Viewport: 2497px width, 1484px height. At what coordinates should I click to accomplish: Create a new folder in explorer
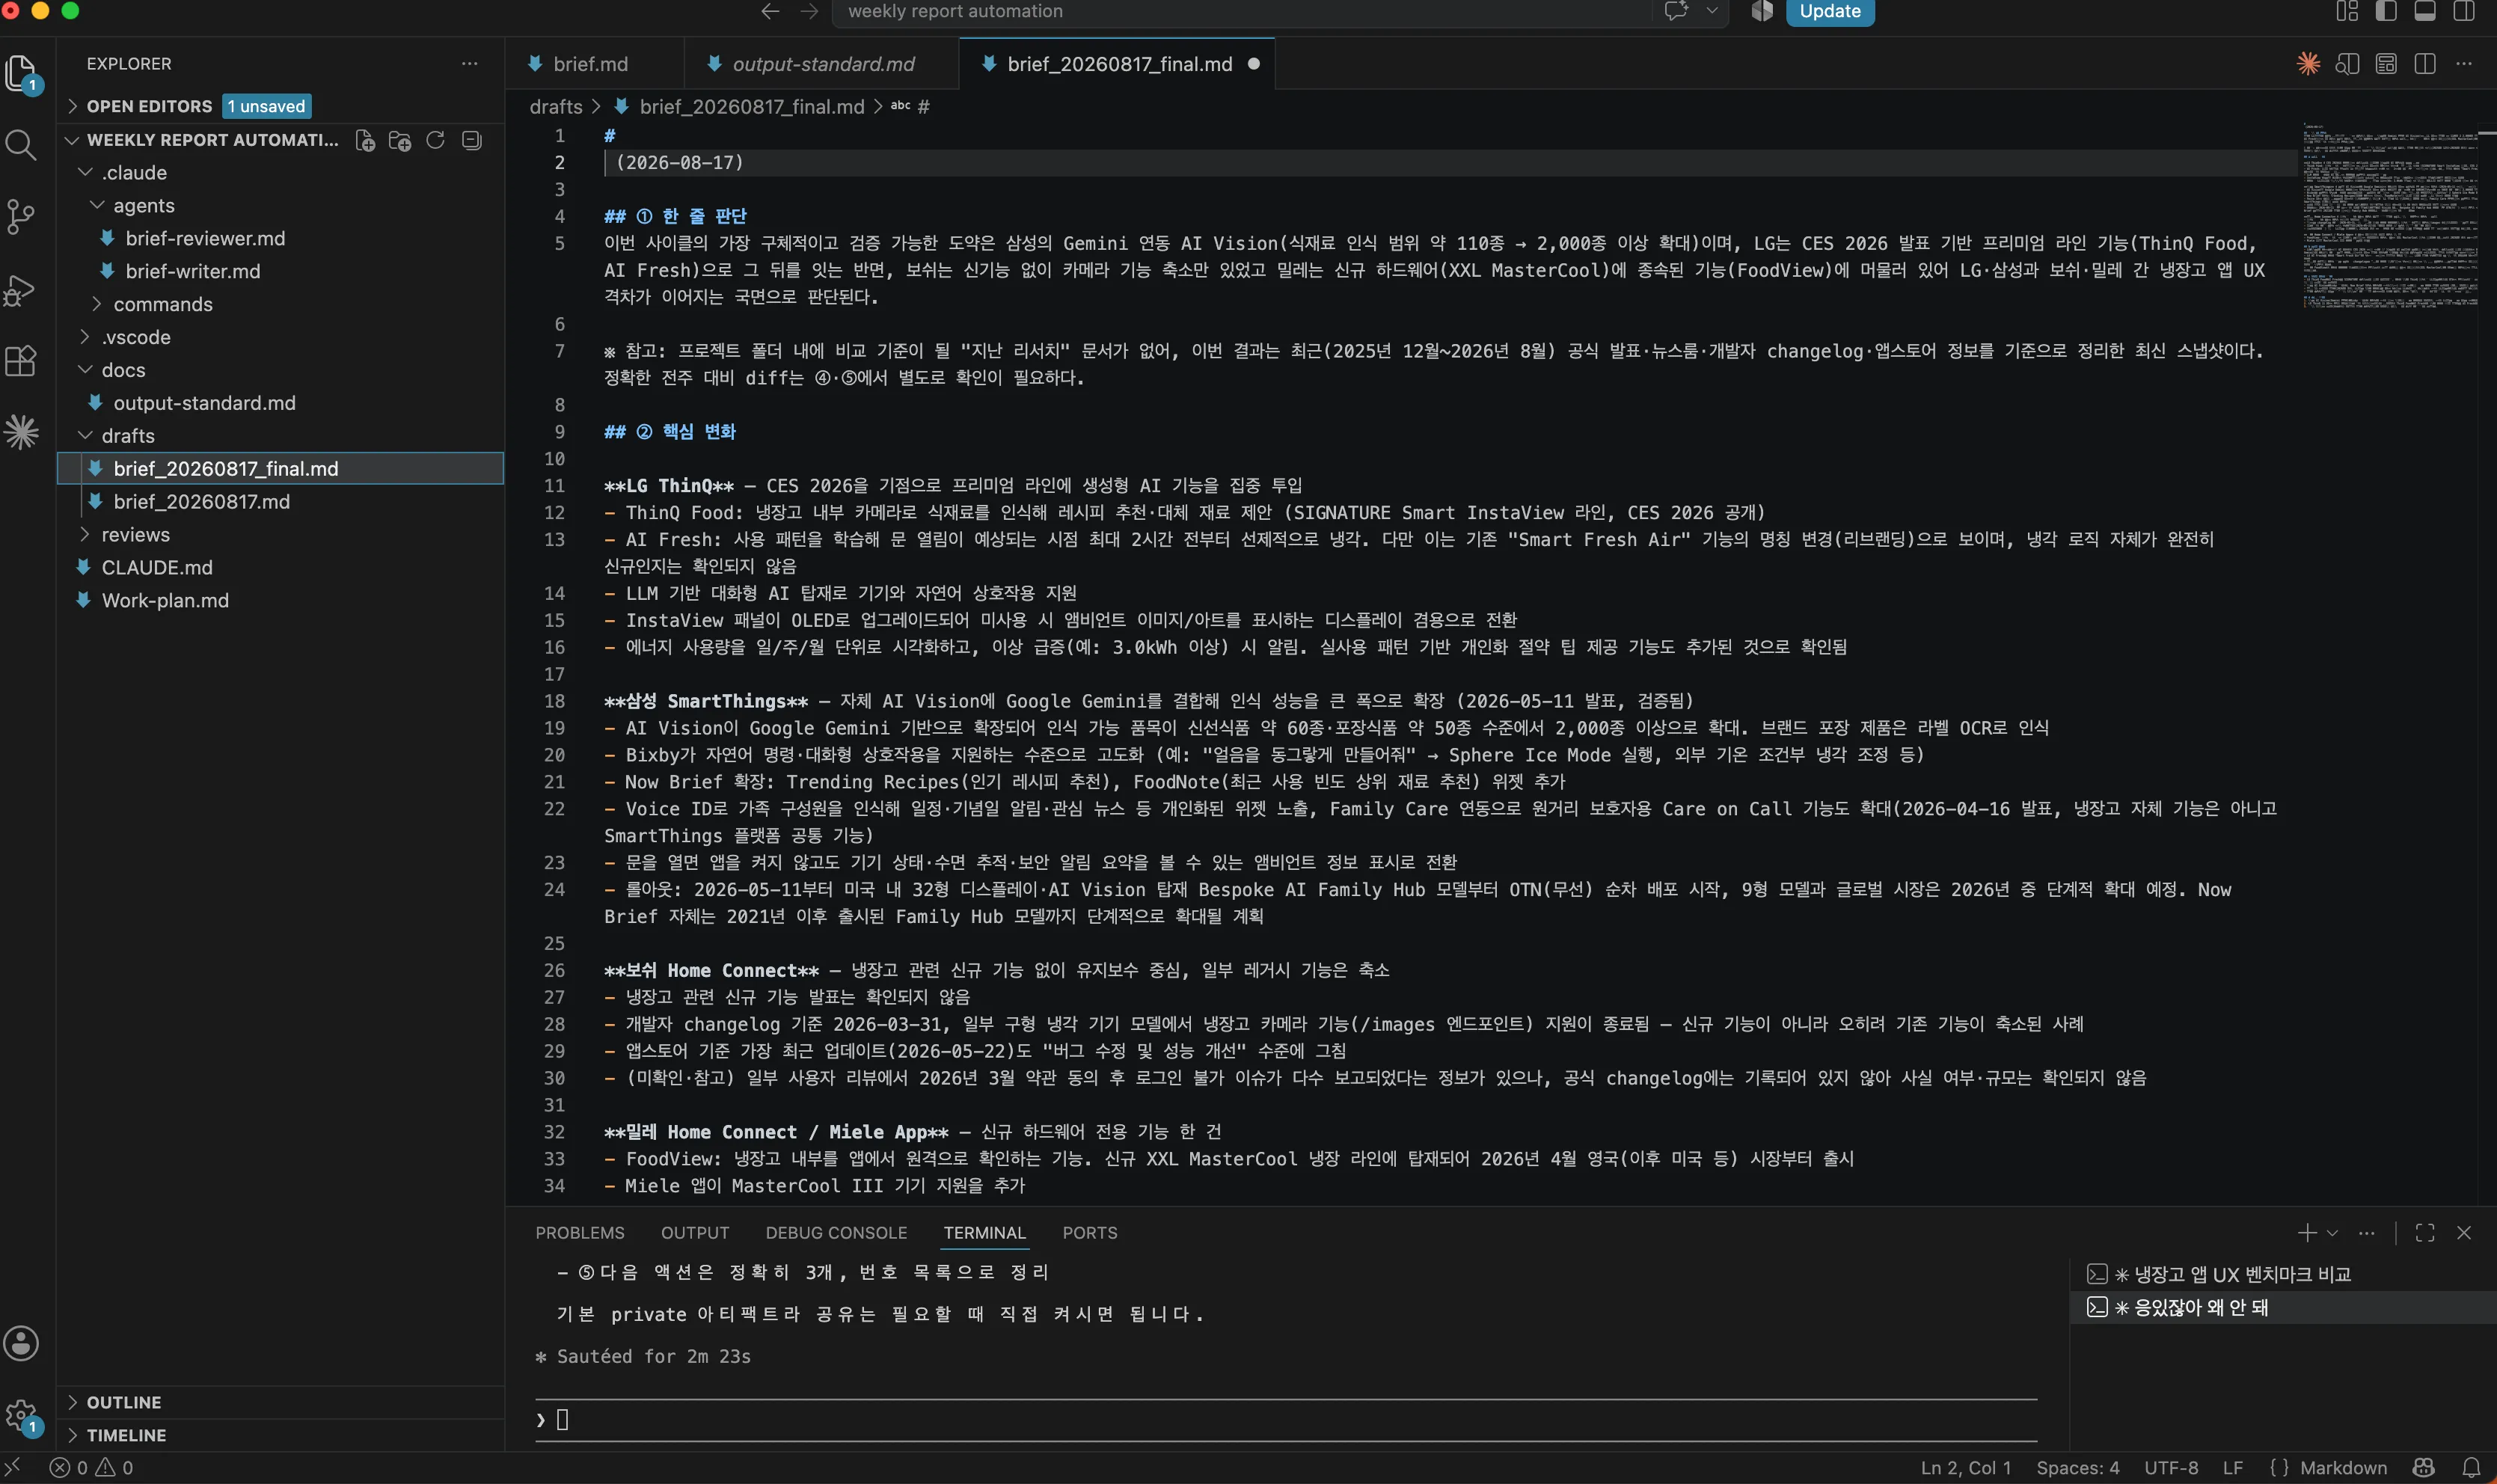[400, 141]
